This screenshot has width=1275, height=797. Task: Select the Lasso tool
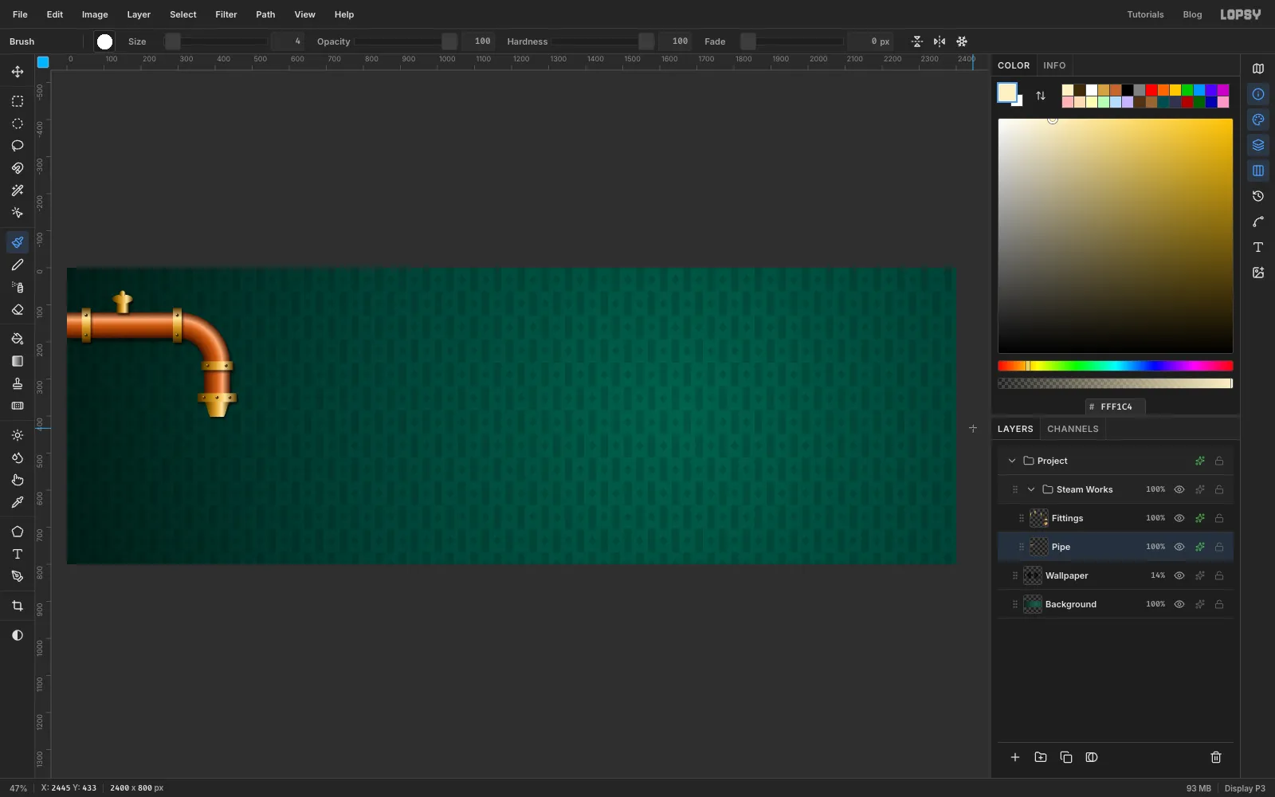click(18, 146)
